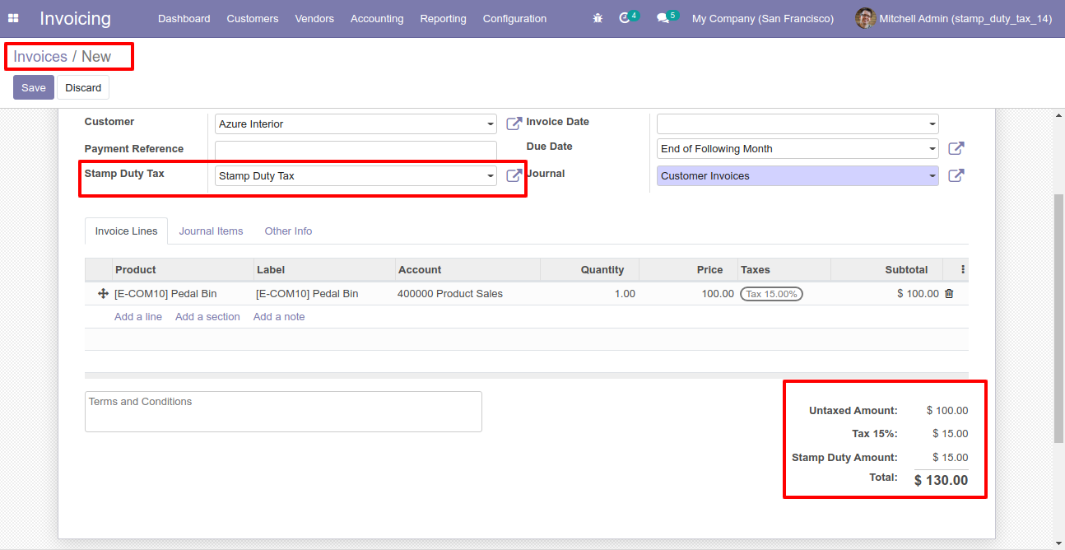Open Journal external link icon
Screen dimensions: 1065x550
(x=956, y=175)
